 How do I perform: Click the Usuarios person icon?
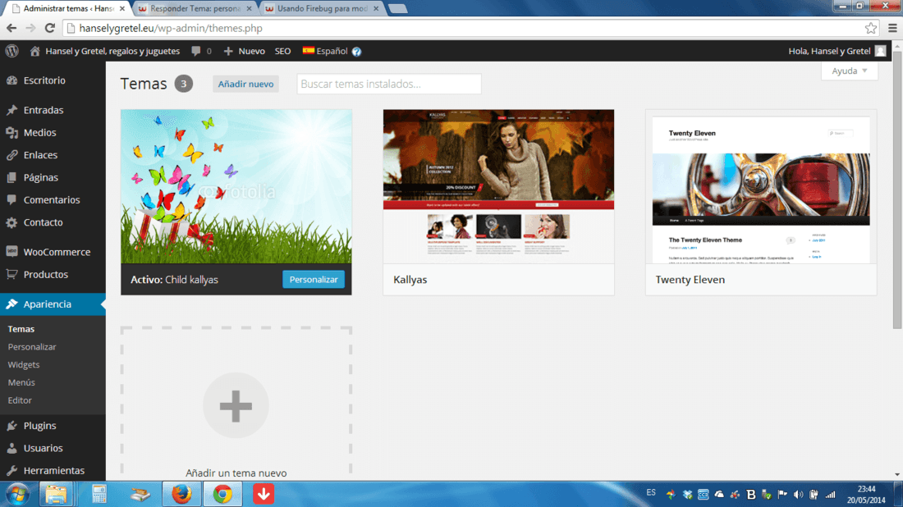tap(11, 448)
